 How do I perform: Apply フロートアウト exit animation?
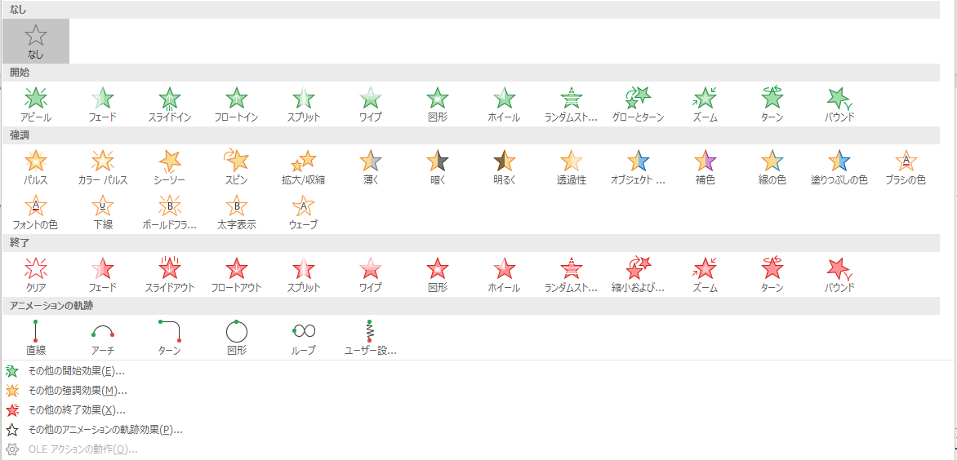pos(237,275)
